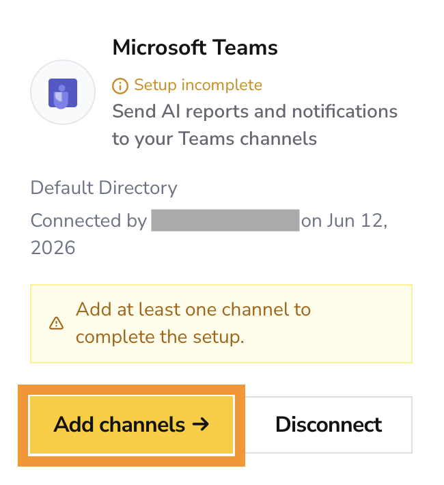This screenshot has height=485, width=444.
Task: Click the Setup incomplete status text
Action: point(198,85)
